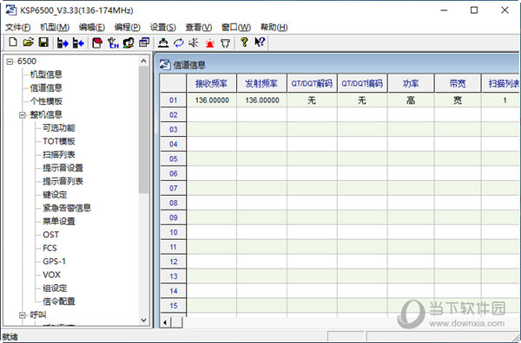Select GPS-1 tree item
Screen dimensions: 521x343
click(55, 261)
